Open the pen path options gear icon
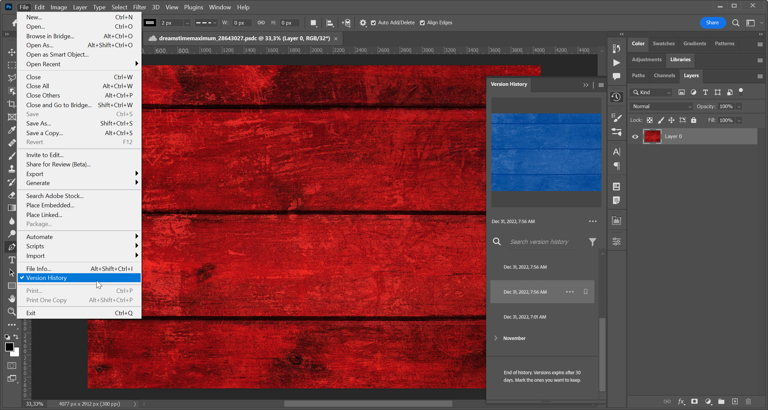 (x=363, y=23)
